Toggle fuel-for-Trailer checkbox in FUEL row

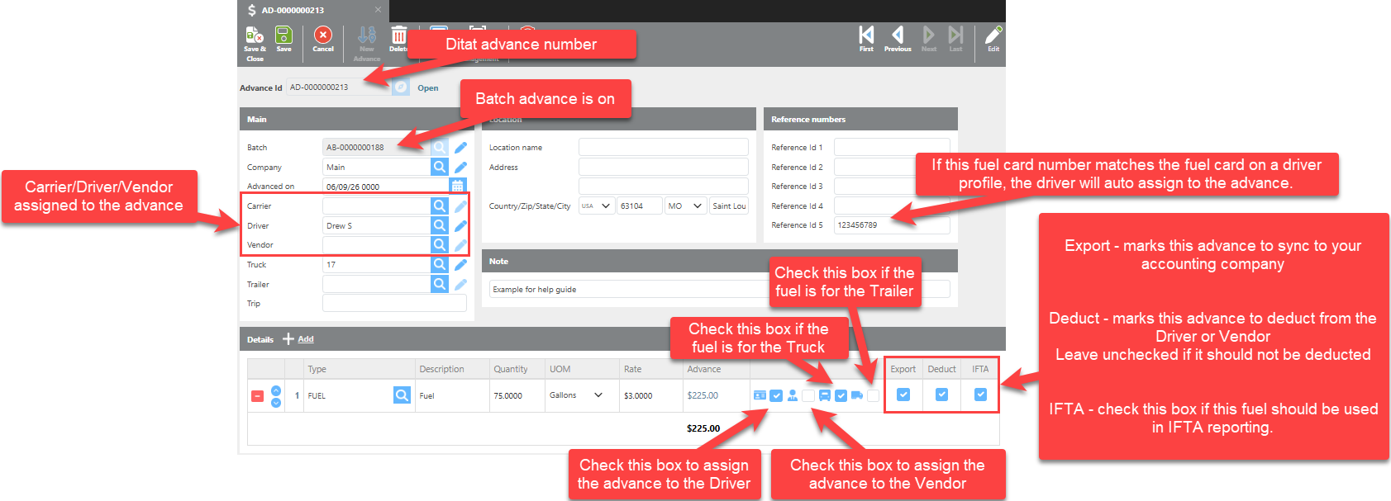tap(873, 395)
